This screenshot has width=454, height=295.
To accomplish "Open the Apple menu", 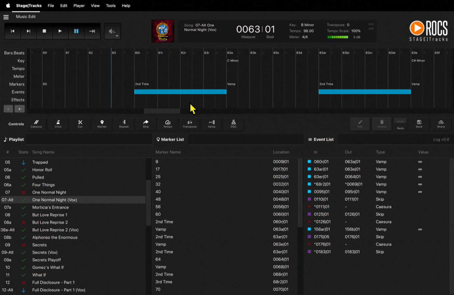I will tap(8, 6).
